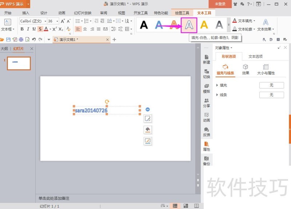Open the 分享 share sidebar icon

(x=206, y=103)
